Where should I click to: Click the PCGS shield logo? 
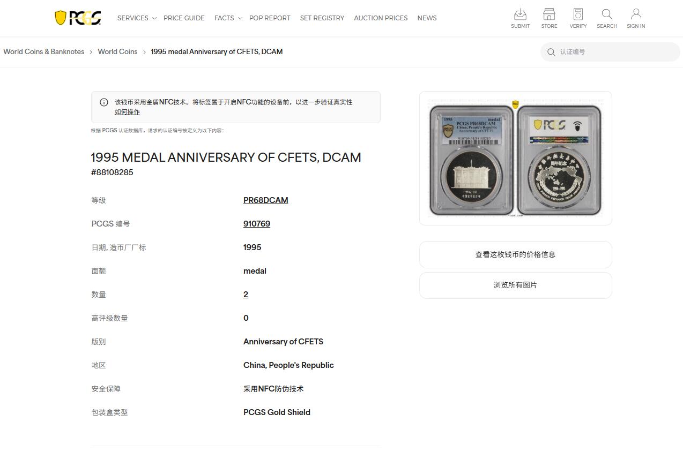pyautogui.click(x=78, y=18)
